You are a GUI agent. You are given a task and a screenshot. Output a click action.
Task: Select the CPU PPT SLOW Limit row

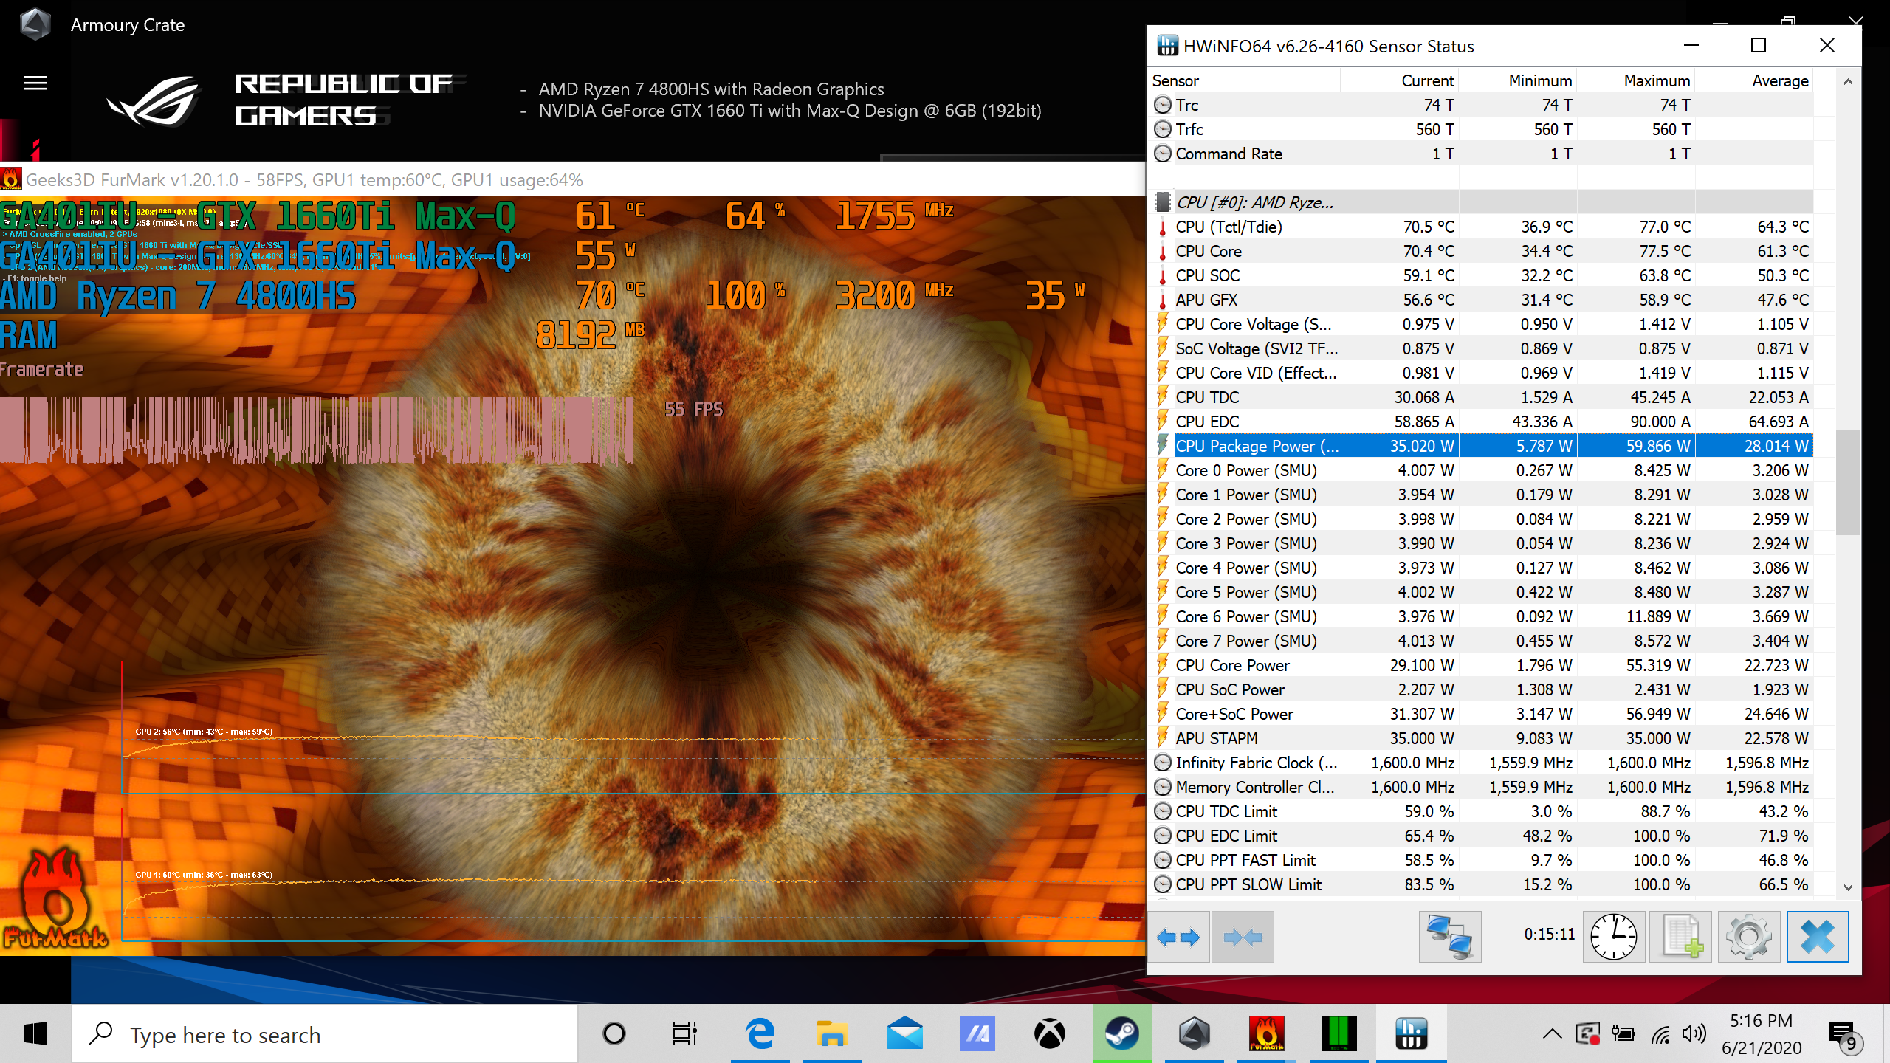(1481, 884)
